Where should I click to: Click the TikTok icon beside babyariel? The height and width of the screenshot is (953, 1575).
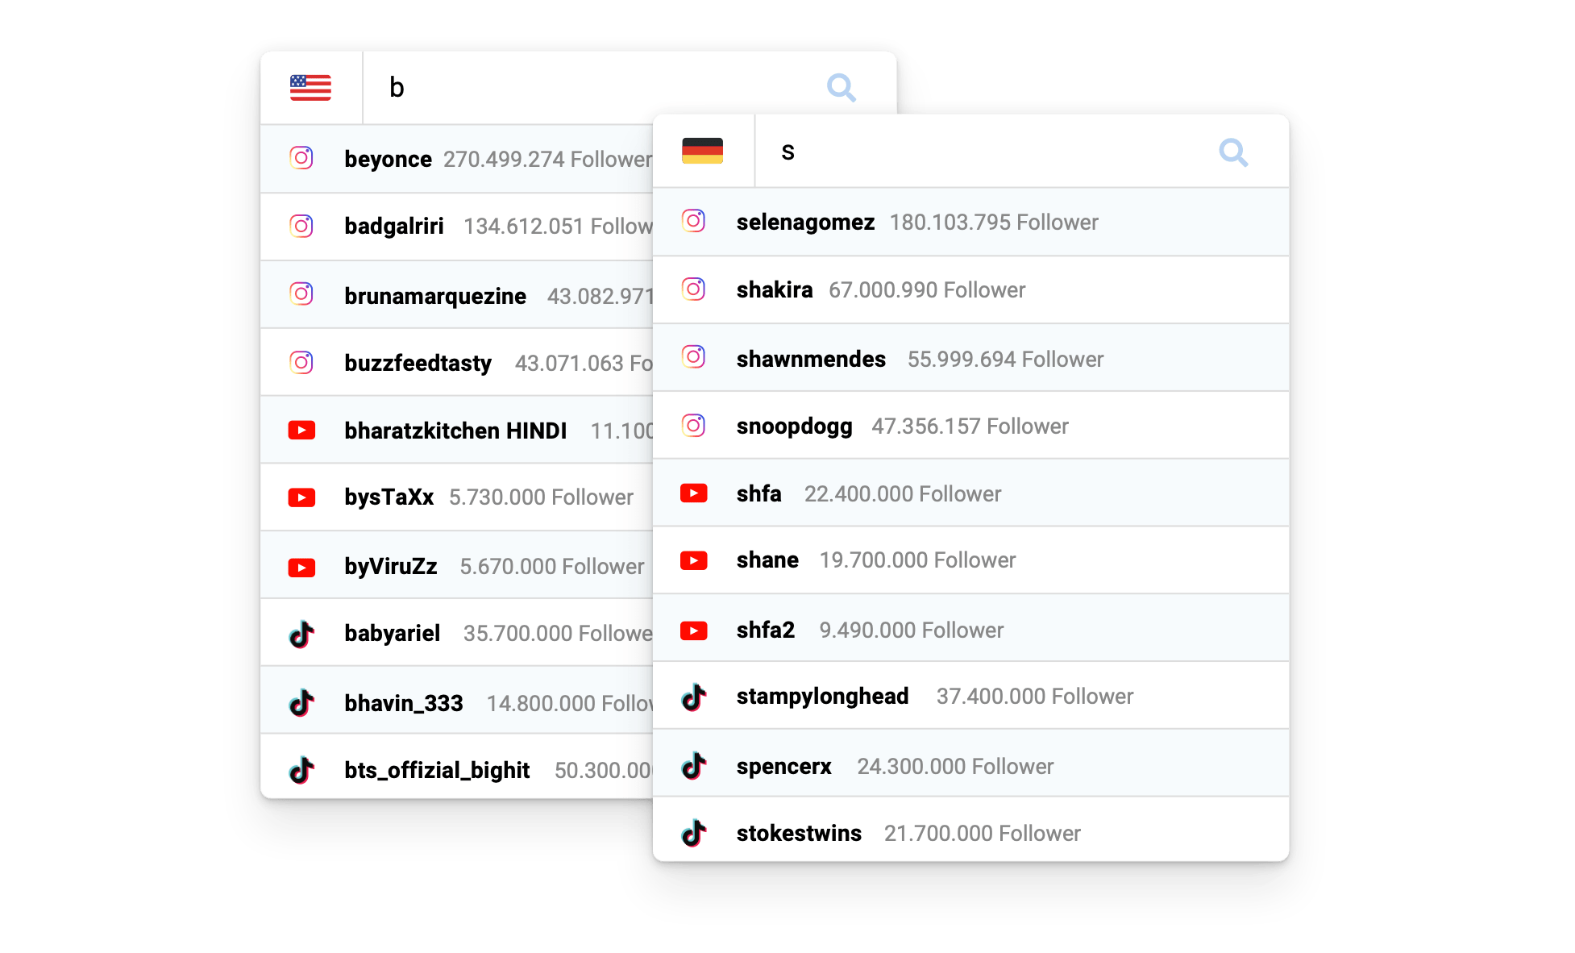(301, 635)
